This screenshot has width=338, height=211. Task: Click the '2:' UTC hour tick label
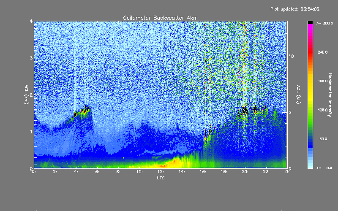point(55,172)
